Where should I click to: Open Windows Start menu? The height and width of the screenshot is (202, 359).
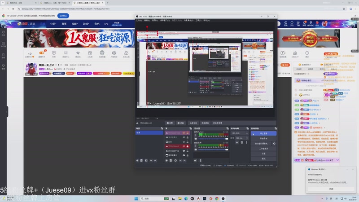[x=136, y=198]
